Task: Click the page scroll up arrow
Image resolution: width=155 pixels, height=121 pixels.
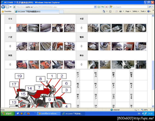Action: (x=153, y=15)
